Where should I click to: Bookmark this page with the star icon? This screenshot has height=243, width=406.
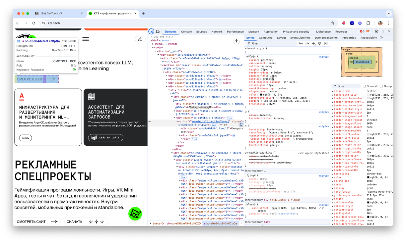(332, 23)
